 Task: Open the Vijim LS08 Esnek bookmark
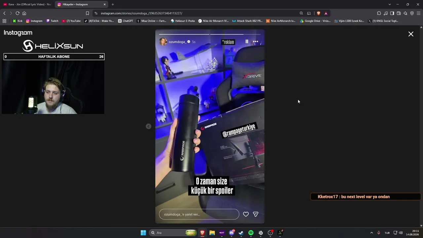pos(349,21)
